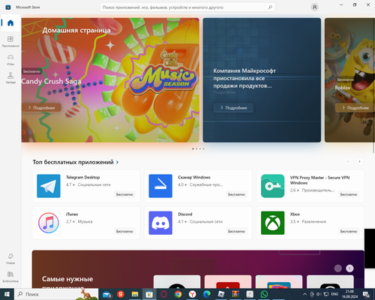Screen dimensions: 375x300
Task: Click the next arrow in the 'Самые нужные приложения' banner
Action: [349, 268]
